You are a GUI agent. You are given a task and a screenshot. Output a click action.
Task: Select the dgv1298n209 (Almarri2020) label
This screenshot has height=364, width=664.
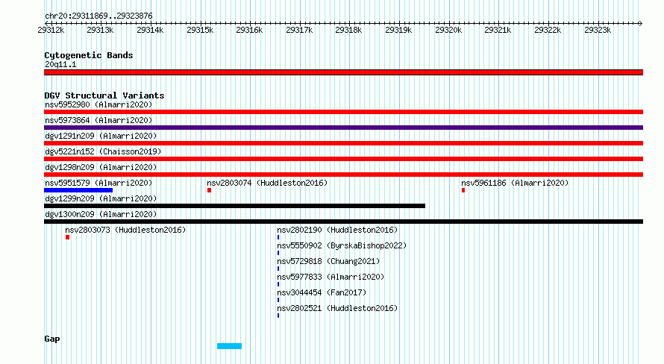coord(101,167)
